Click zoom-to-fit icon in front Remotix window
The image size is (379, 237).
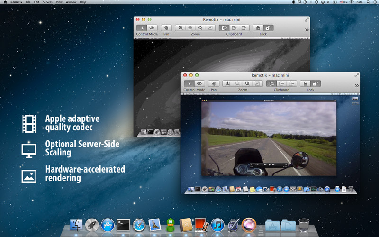(x=257, y=83)
